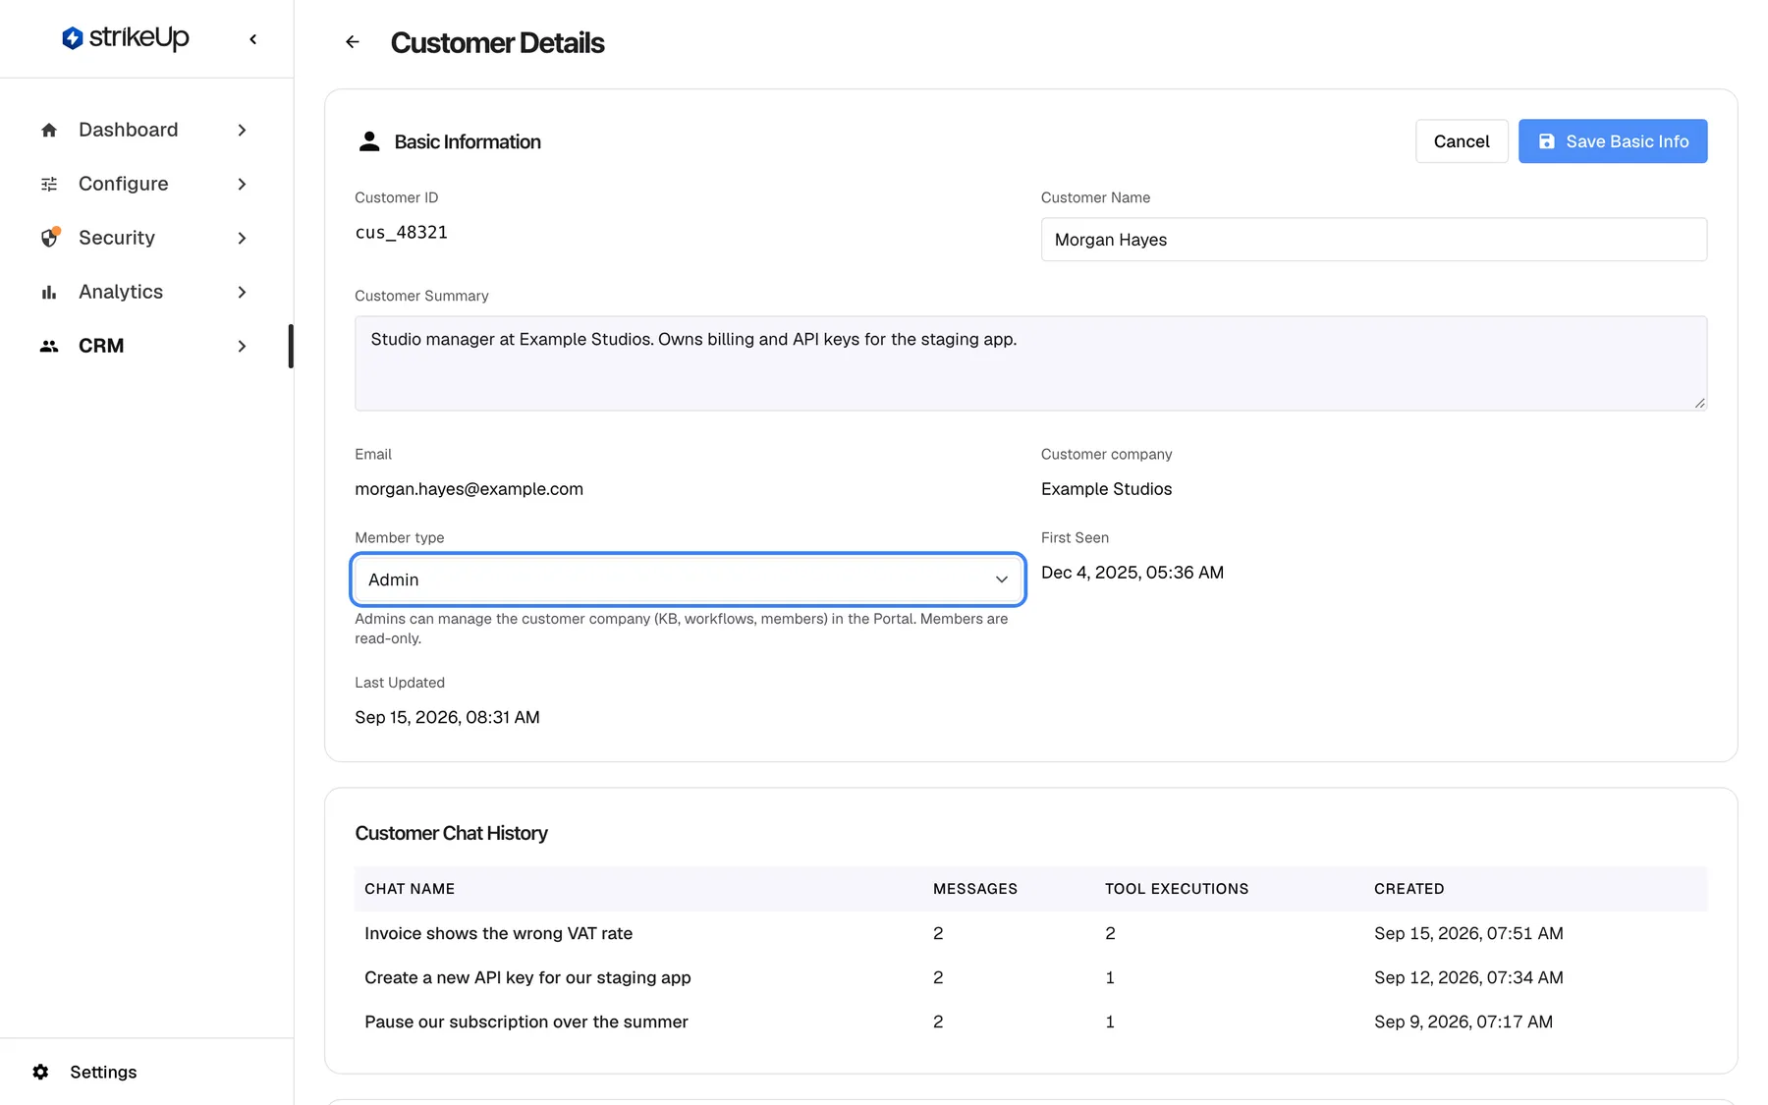Open the Member type Admin dropdown
This screenshot has width=1768, height=1105.
click(688, 580)
